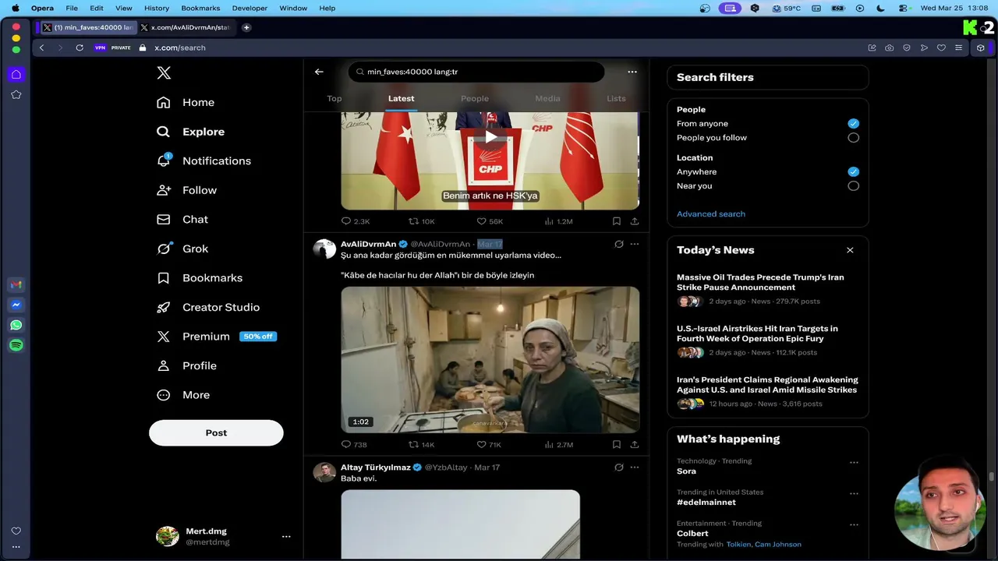Open the X logo home icon
This screenshot has width=998, height=561.
click(164, 72)
